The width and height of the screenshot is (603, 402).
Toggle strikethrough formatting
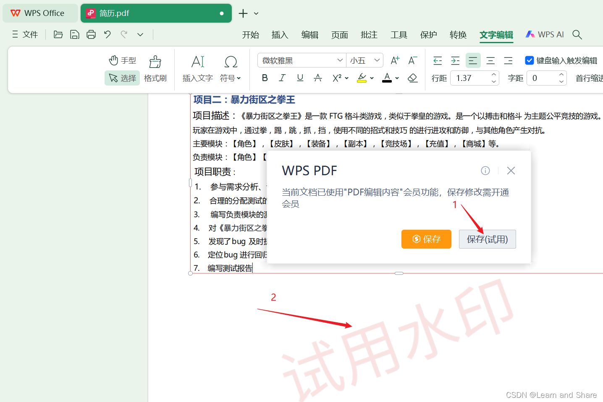click(x=318, y=78)
